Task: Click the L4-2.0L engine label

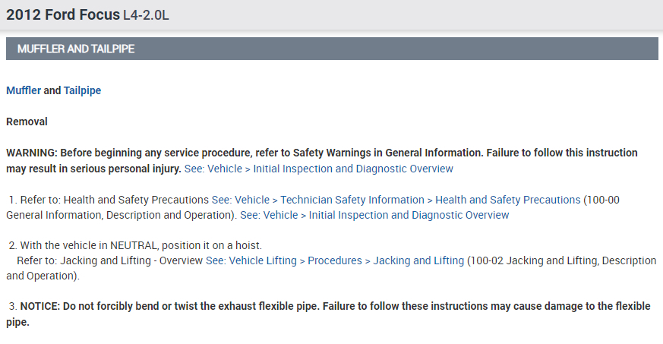Action: (153, 15)
